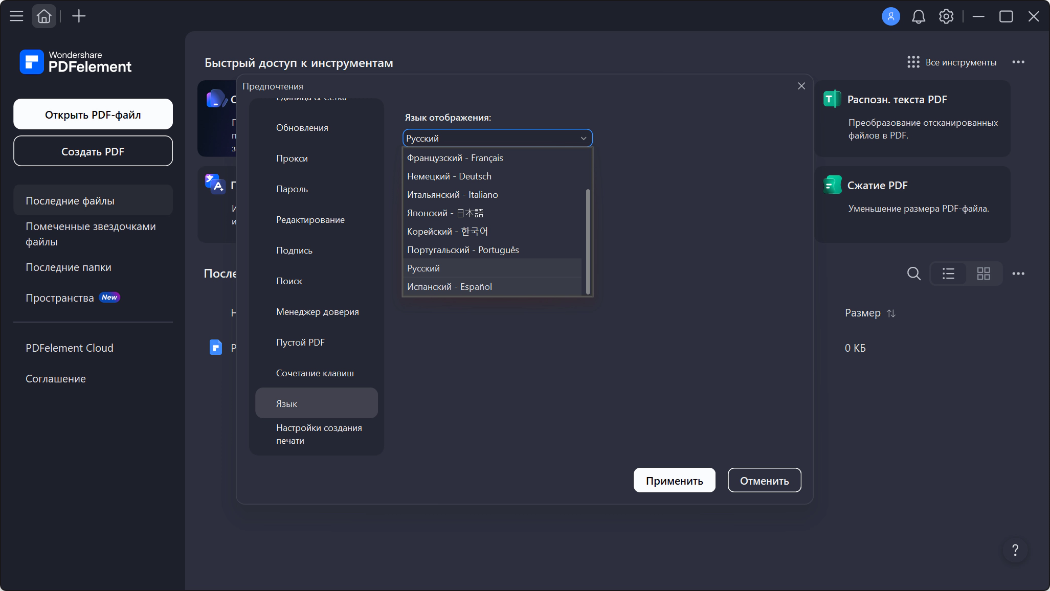Viewport: 1050px width, 591px height.
Task: Sort files using the Размер arrows
Action: 891,313
